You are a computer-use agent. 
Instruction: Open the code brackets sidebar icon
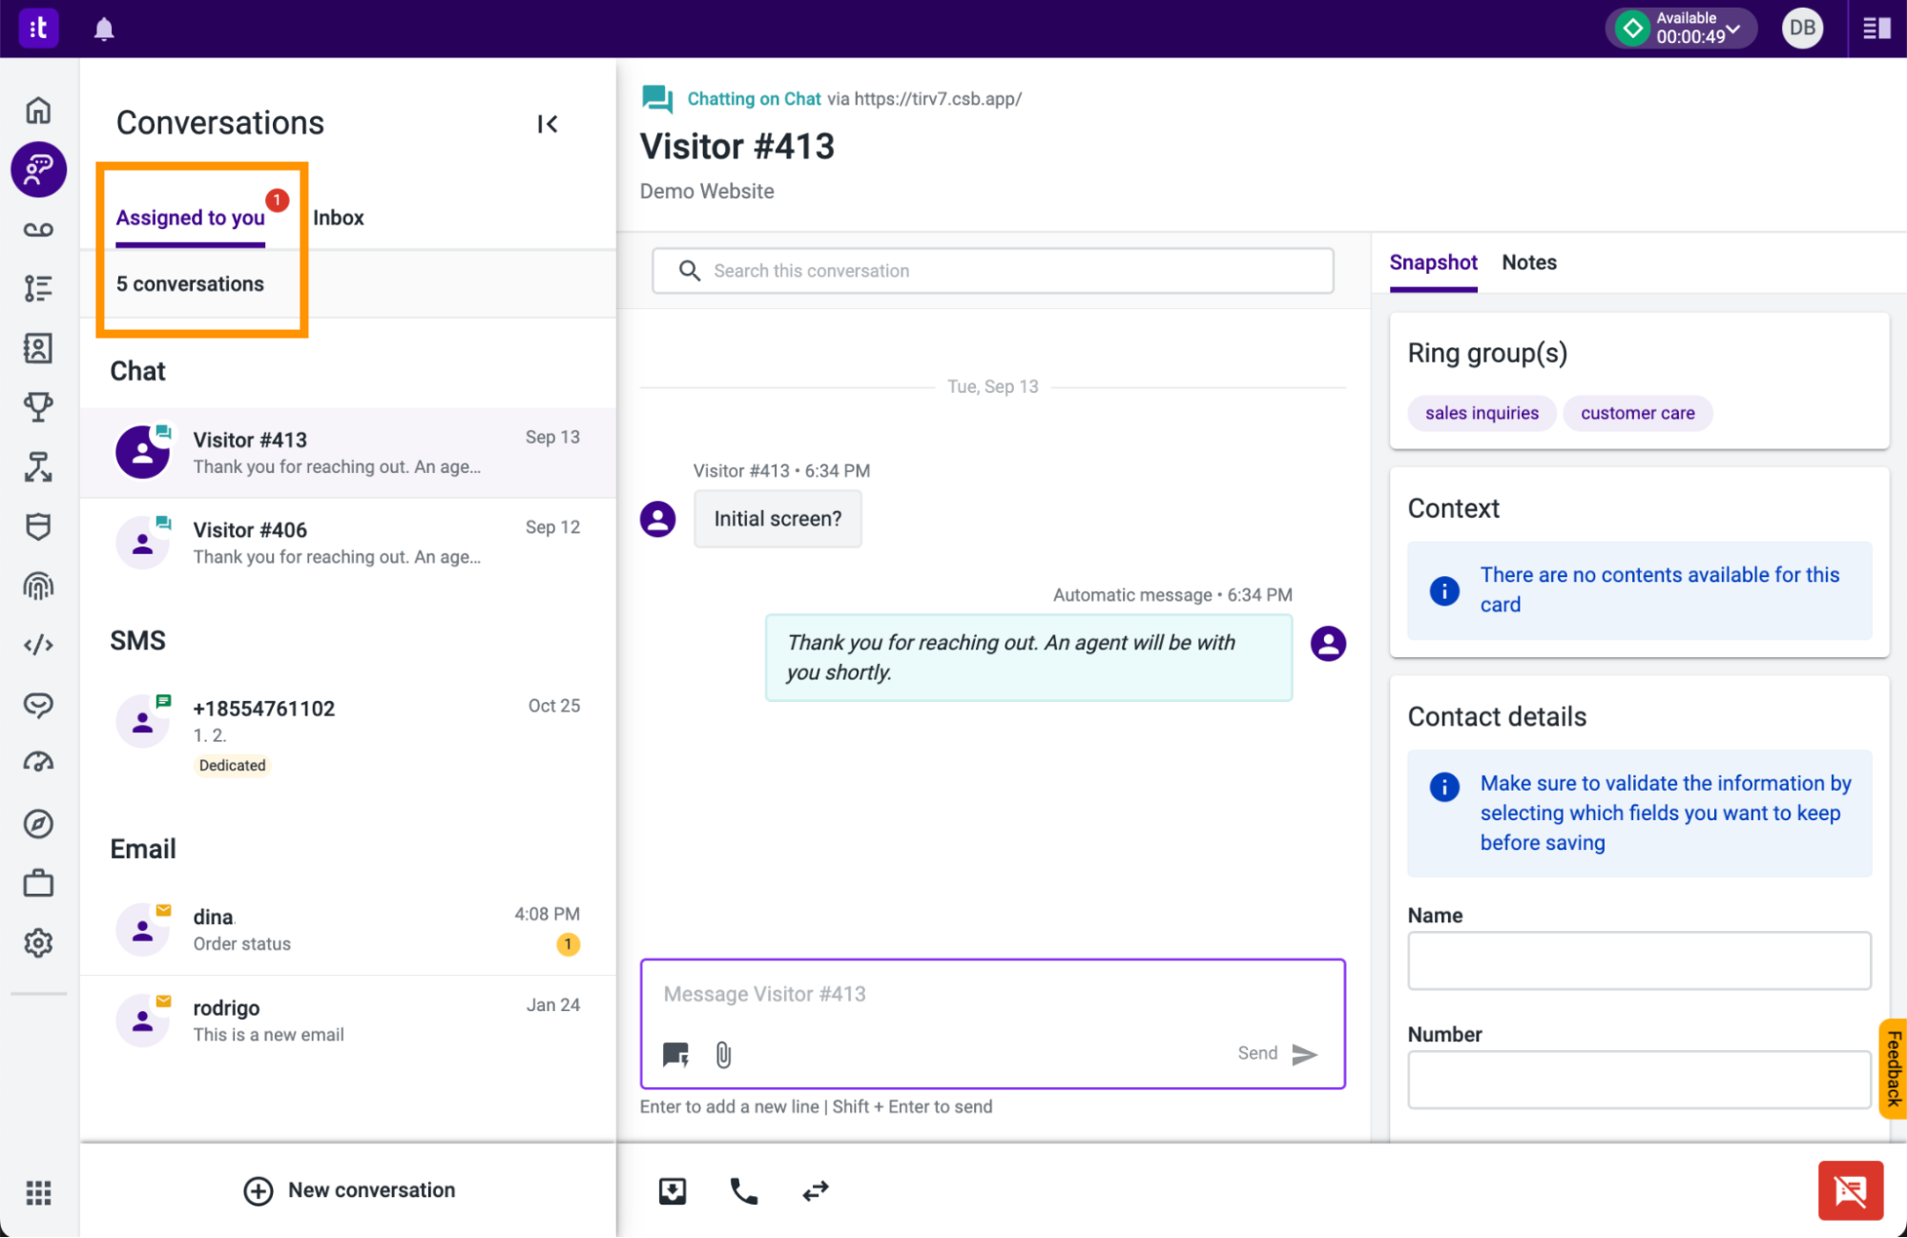38,646
